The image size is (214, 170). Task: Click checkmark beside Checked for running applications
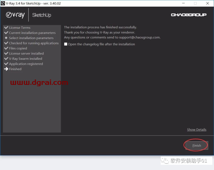[6, 43]
